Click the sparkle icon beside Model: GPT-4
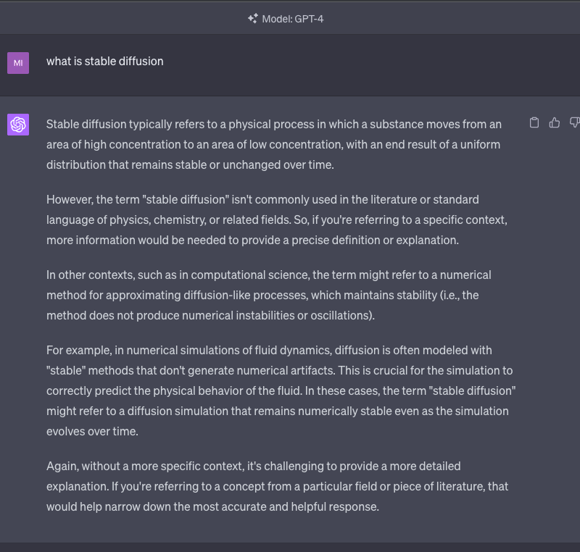 coord(252,19)
